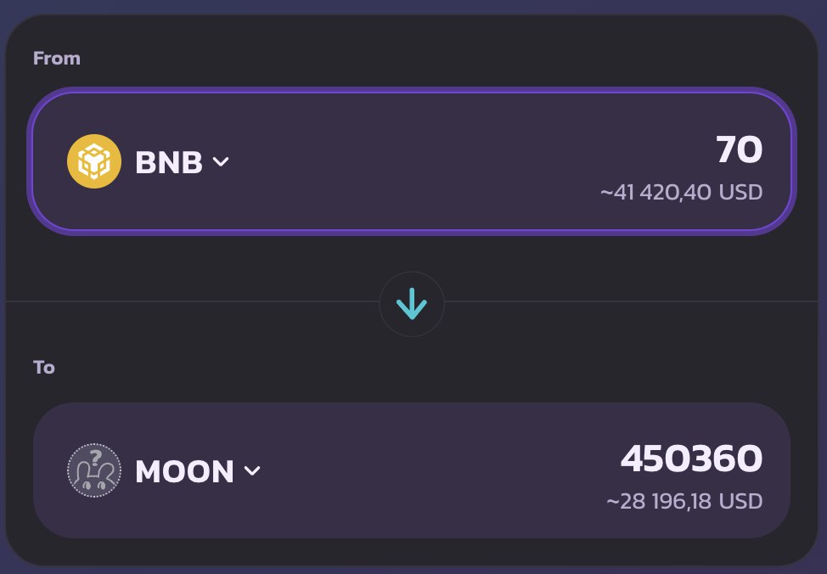
Task: Click the From label
Action: tap(57, 59)
